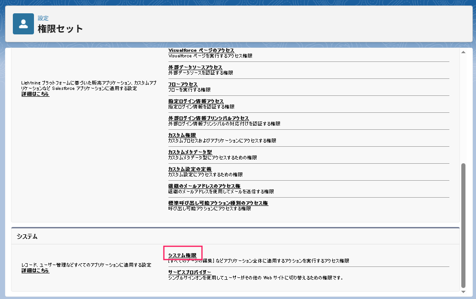Click the シングルサインオン description text
The image size is (476, 299).
tap(256, 278)
